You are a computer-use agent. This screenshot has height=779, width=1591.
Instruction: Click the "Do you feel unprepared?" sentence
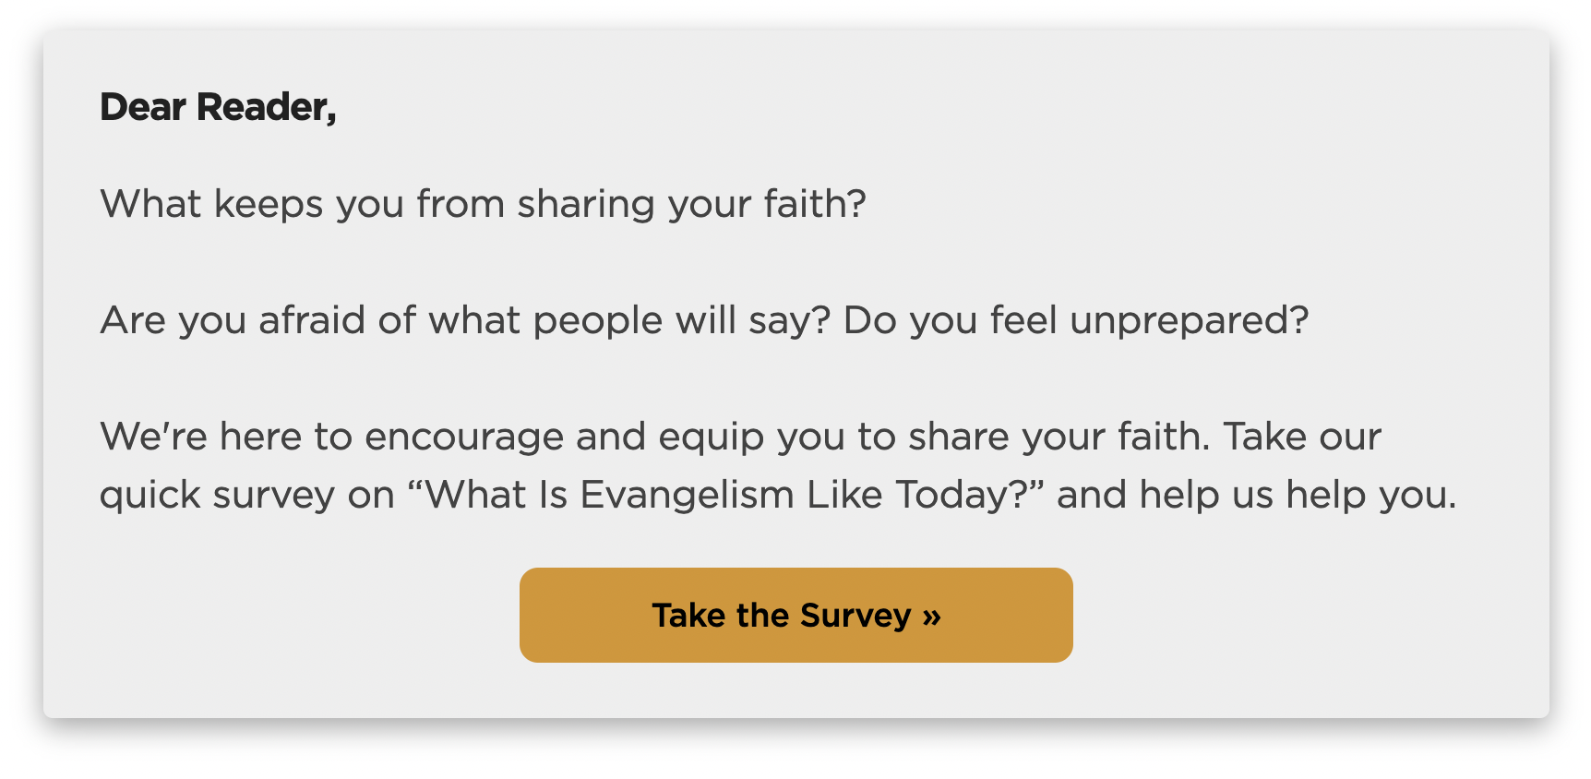[1076, 320]
